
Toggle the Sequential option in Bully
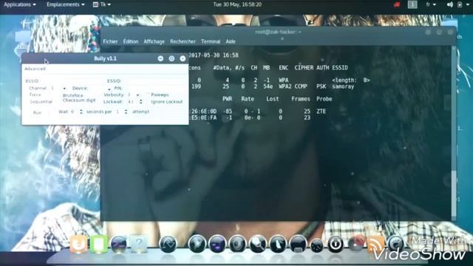(41, 102)
